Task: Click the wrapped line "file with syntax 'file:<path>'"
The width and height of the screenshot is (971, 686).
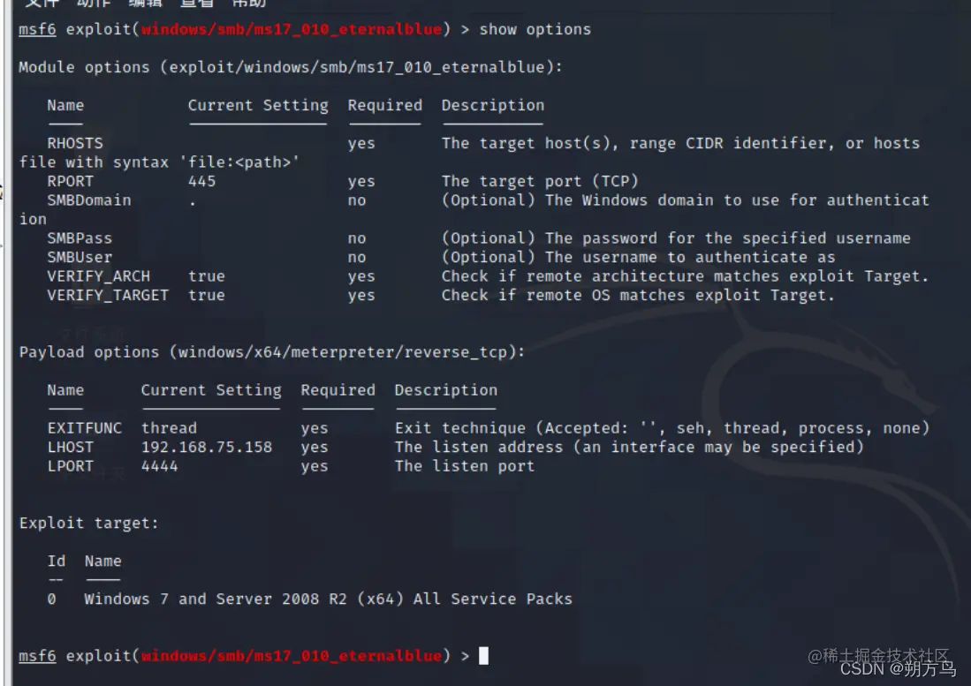Action: pyautogui.click(x=159, y=162)
